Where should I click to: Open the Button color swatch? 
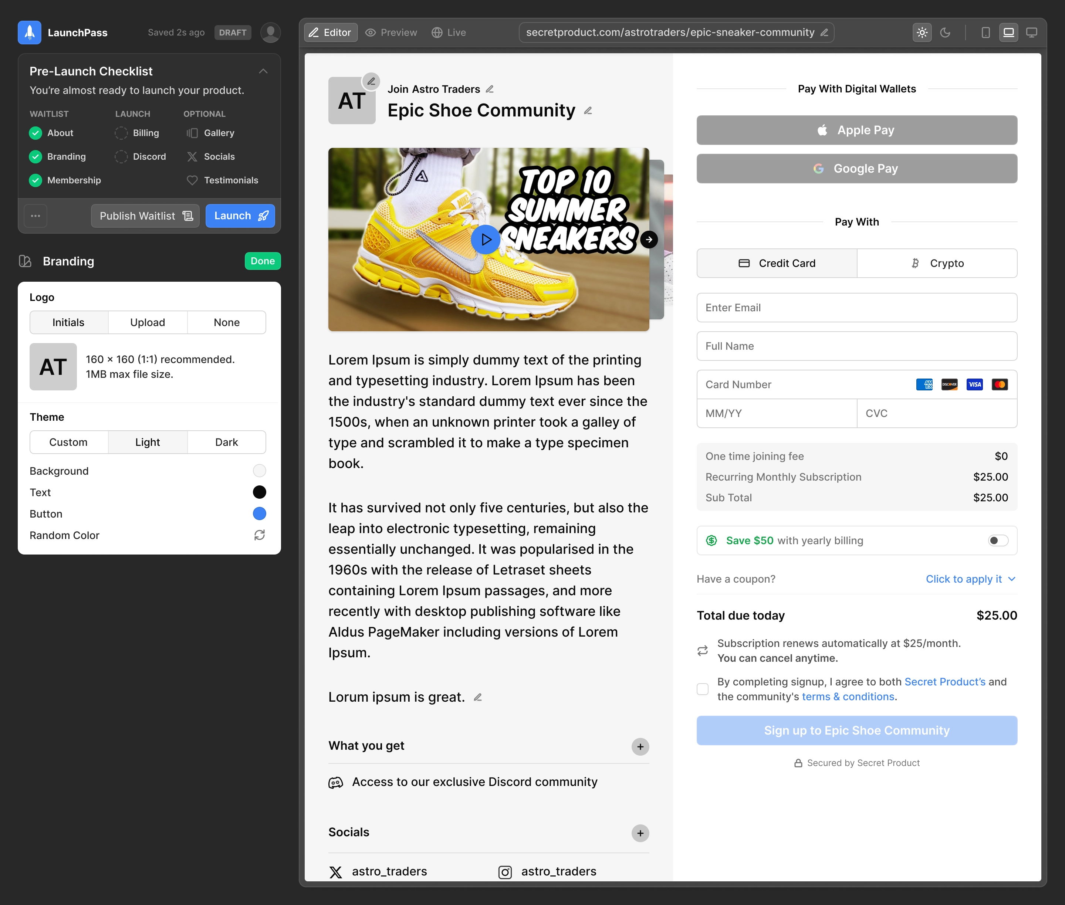coord(260,513)
